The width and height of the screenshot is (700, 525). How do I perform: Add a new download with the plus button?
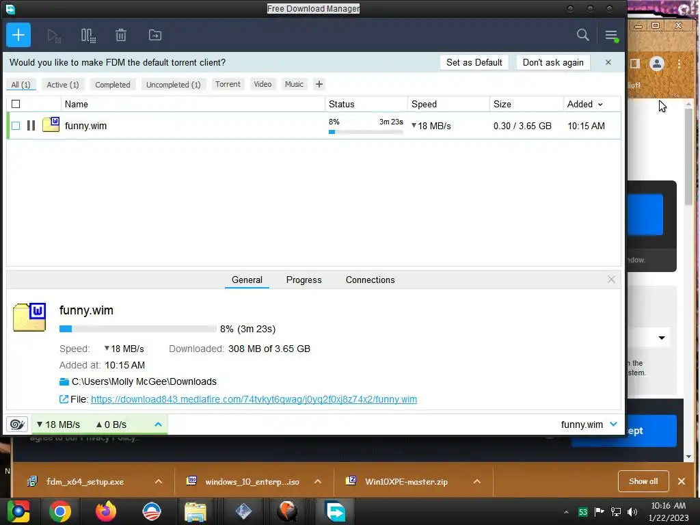pyautogui.click(x=18, y=35)
